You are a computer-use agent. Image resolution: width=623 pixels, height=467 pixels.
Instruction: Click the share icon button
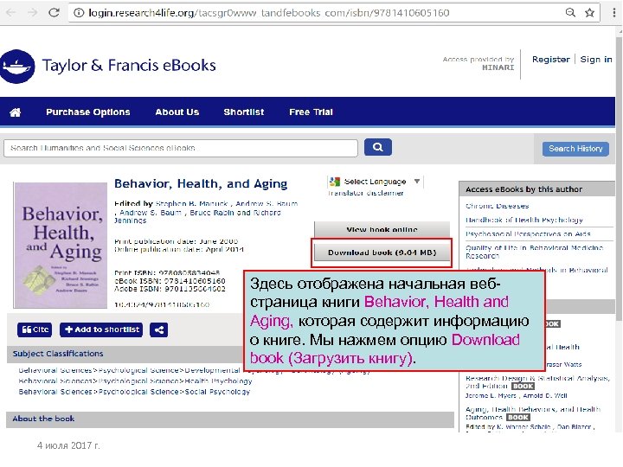pos(159,329)
